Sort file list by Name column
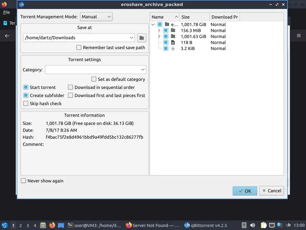This screenshot has width=306, height=230. click(165, 17)
